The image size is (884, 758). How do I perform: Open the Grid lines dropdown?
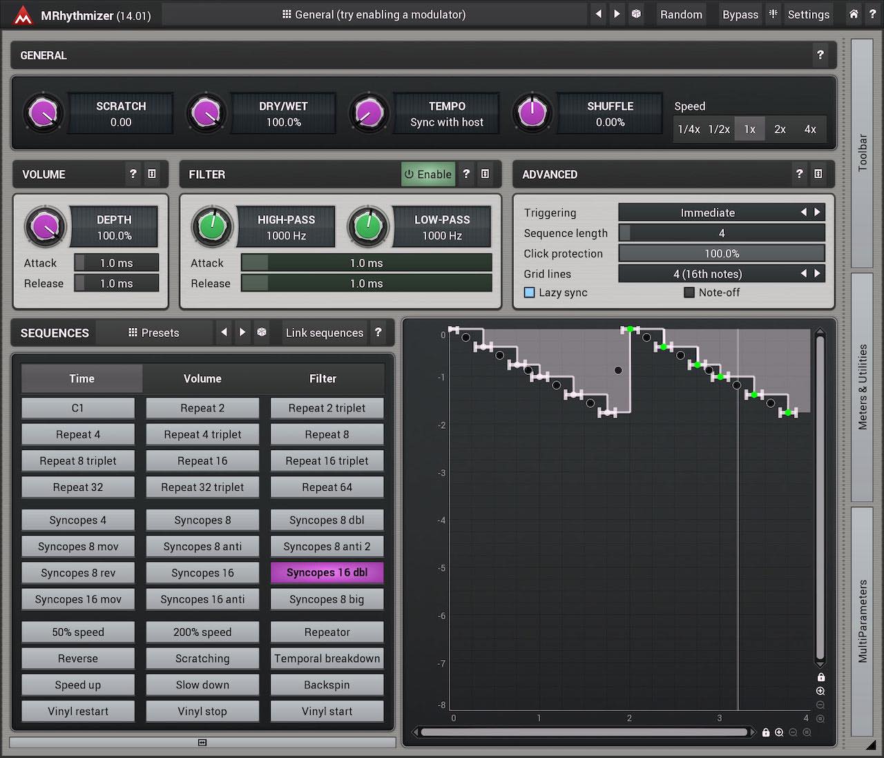click(x=708, y=274)
